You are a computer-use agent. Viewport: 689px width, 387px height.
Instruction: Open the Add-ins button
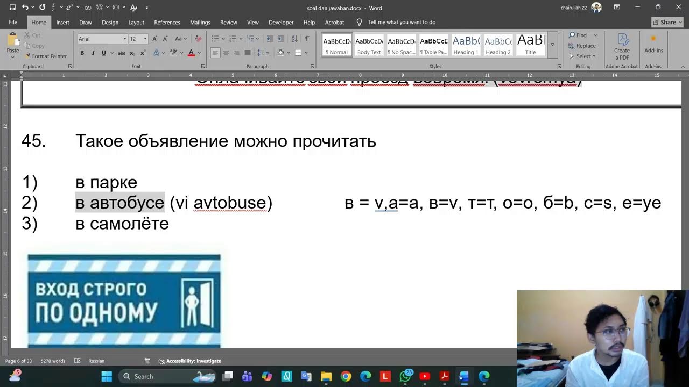(x=653, y=44)
